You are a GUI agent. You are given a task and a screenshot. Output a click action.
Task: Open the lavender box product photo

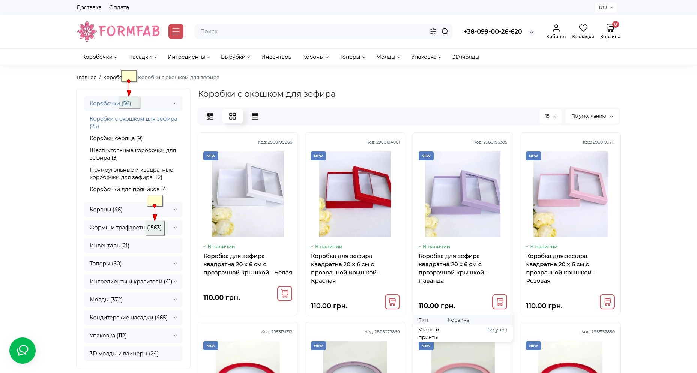click(463, 194)
